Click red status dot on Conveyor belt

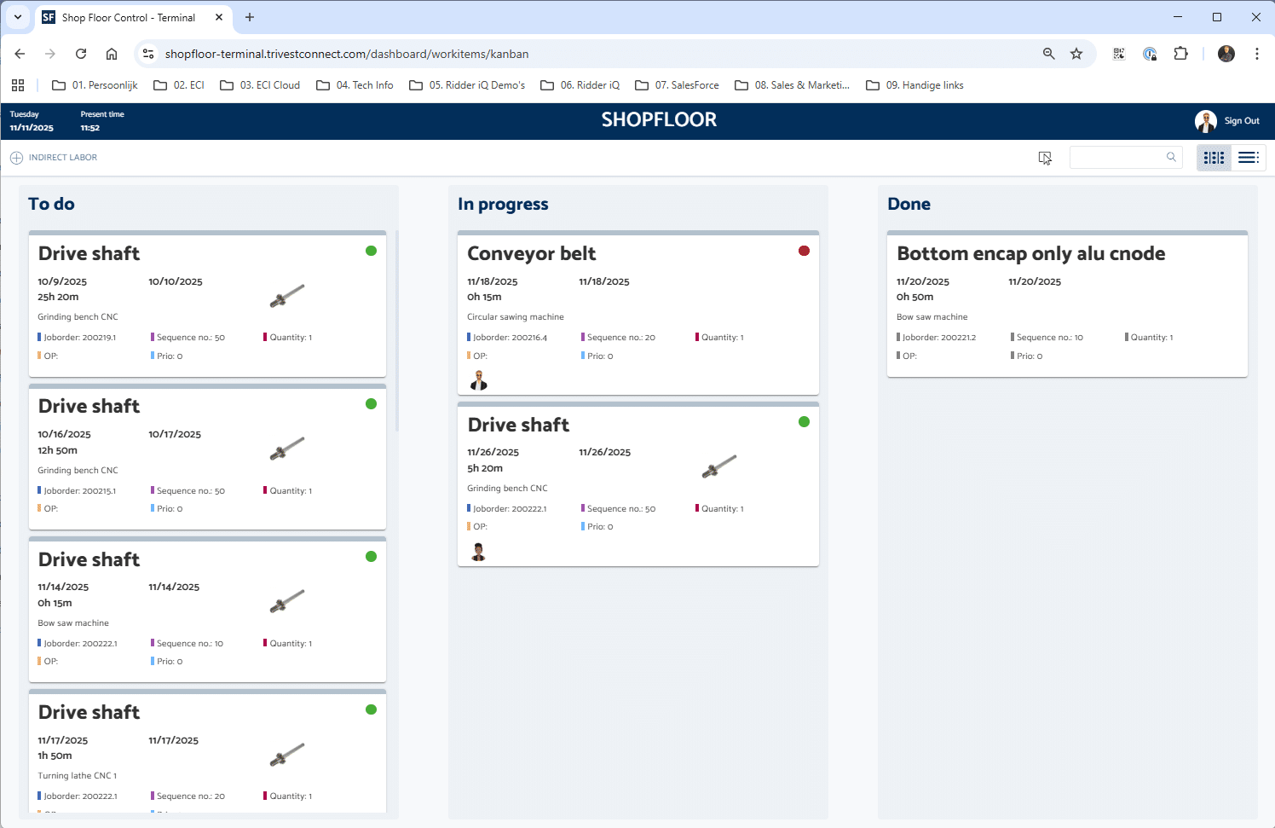804,251
